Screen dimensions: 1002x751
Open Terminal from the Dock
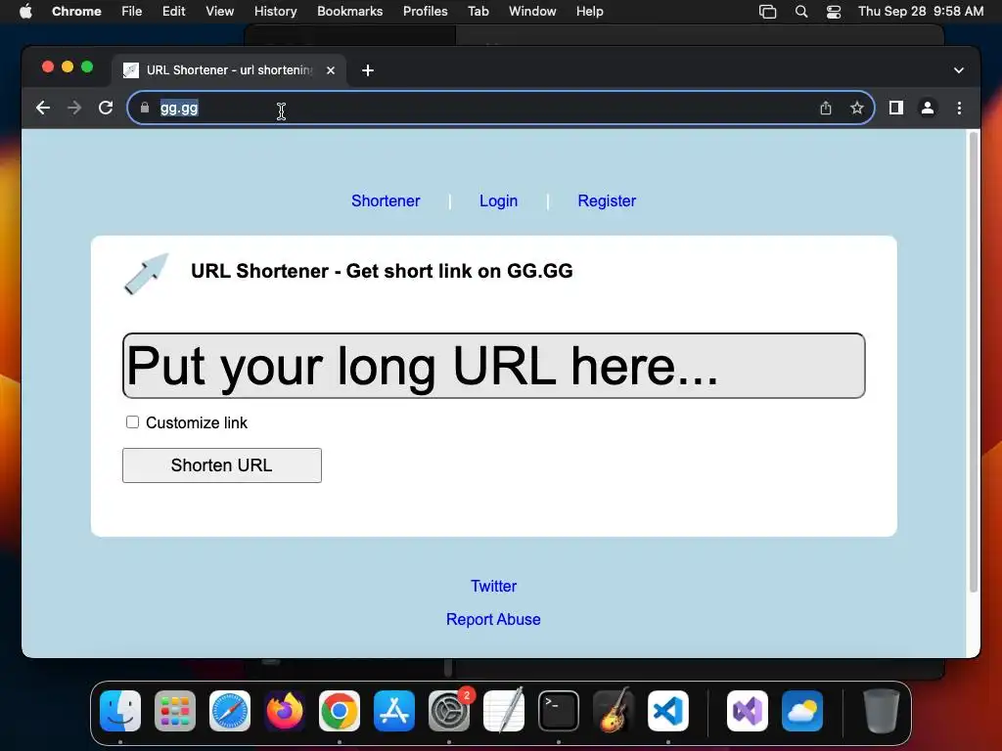[x=559, y=711]
